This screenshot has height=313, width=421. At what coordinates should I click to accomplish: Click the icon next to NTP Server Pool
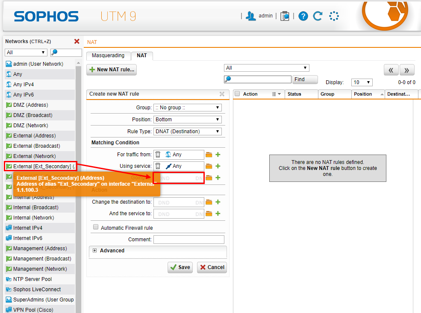pyautogui.click(x=9, y=279)
